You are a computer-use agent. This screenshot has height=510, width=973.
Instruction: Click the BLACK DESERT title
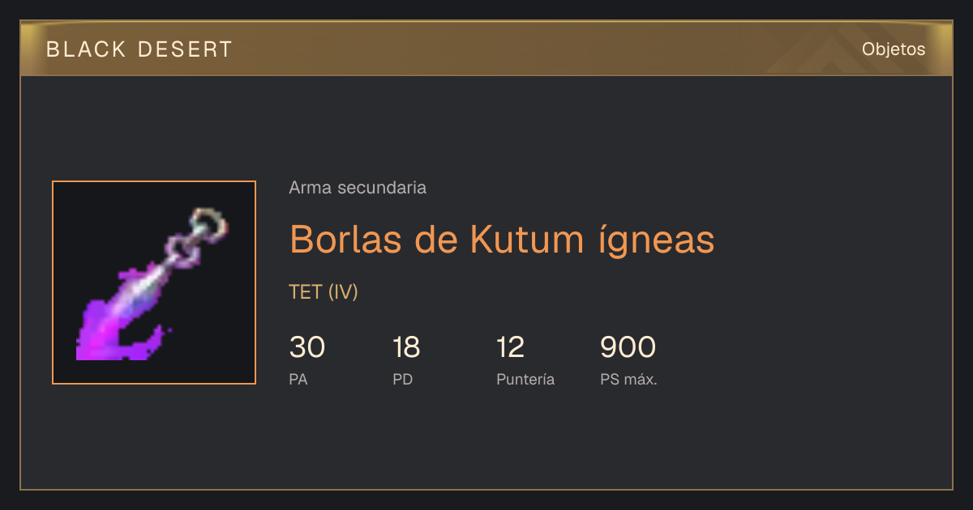coord(139,49)
